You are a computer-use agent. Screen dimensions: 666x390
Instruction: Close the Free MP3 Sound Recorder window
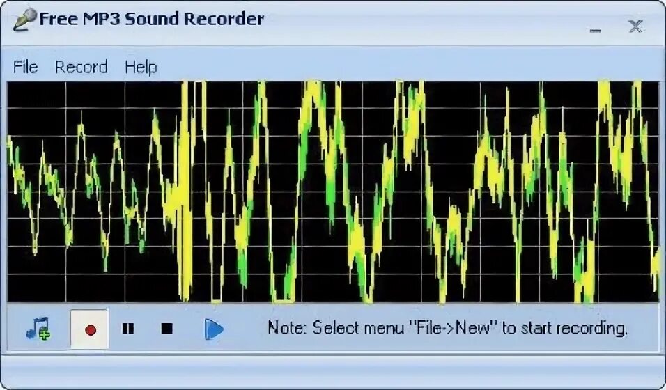(635, 26)
